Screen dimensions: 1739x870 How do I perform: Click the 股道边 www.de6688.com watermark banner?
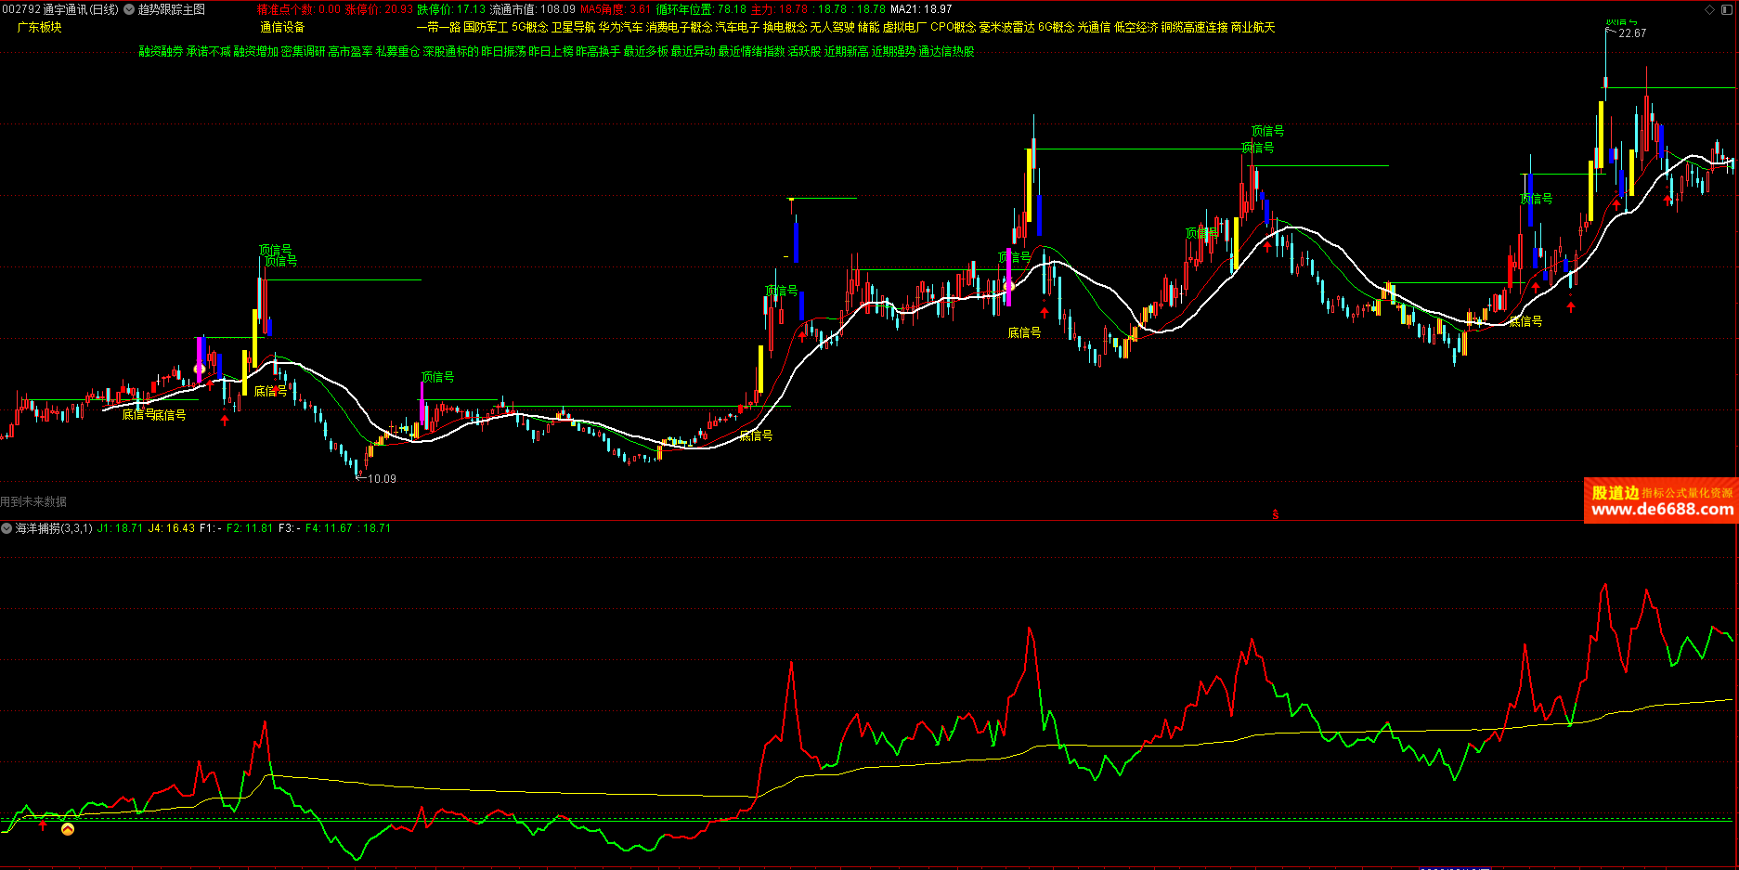pos(1661,501)
